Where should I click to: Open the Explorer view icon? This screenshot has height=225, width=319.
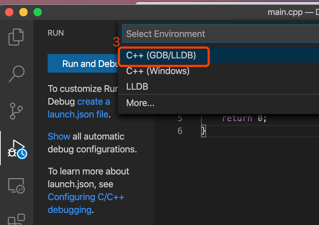click(x=16, y=37)
